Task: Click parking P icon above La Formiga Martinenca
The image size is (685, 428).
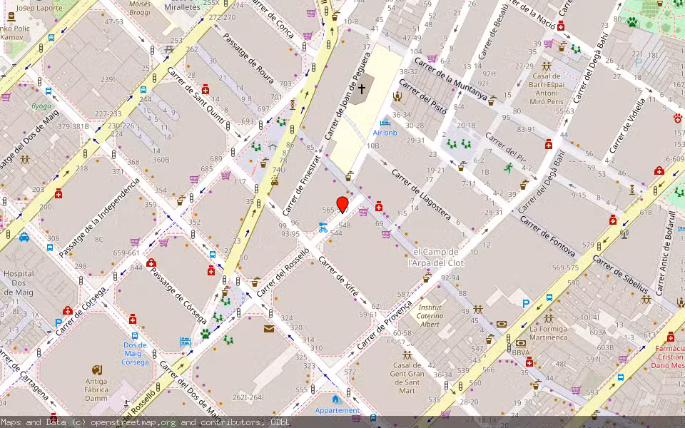Action: point(526,304)
